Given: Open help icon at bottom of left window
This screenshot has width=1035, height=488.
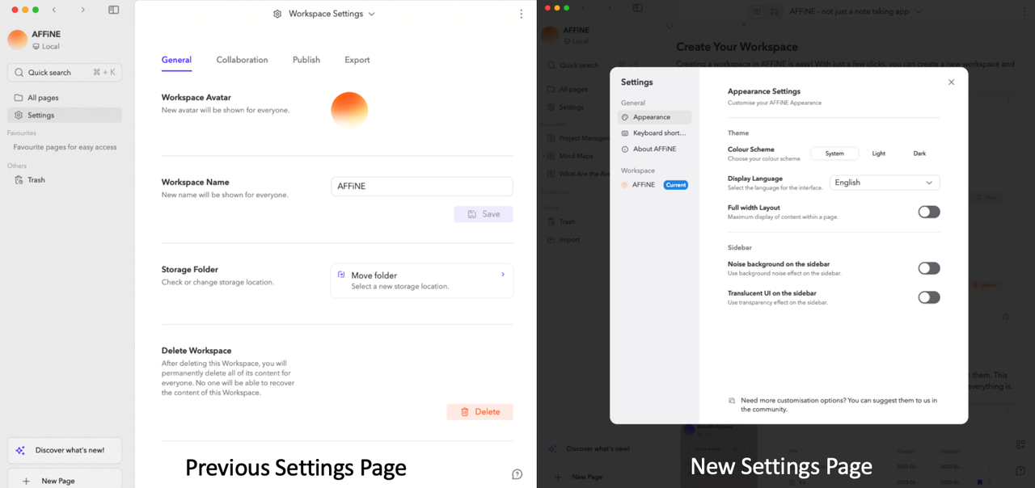Looking at the screenshot, I should (x=517, y=474).
